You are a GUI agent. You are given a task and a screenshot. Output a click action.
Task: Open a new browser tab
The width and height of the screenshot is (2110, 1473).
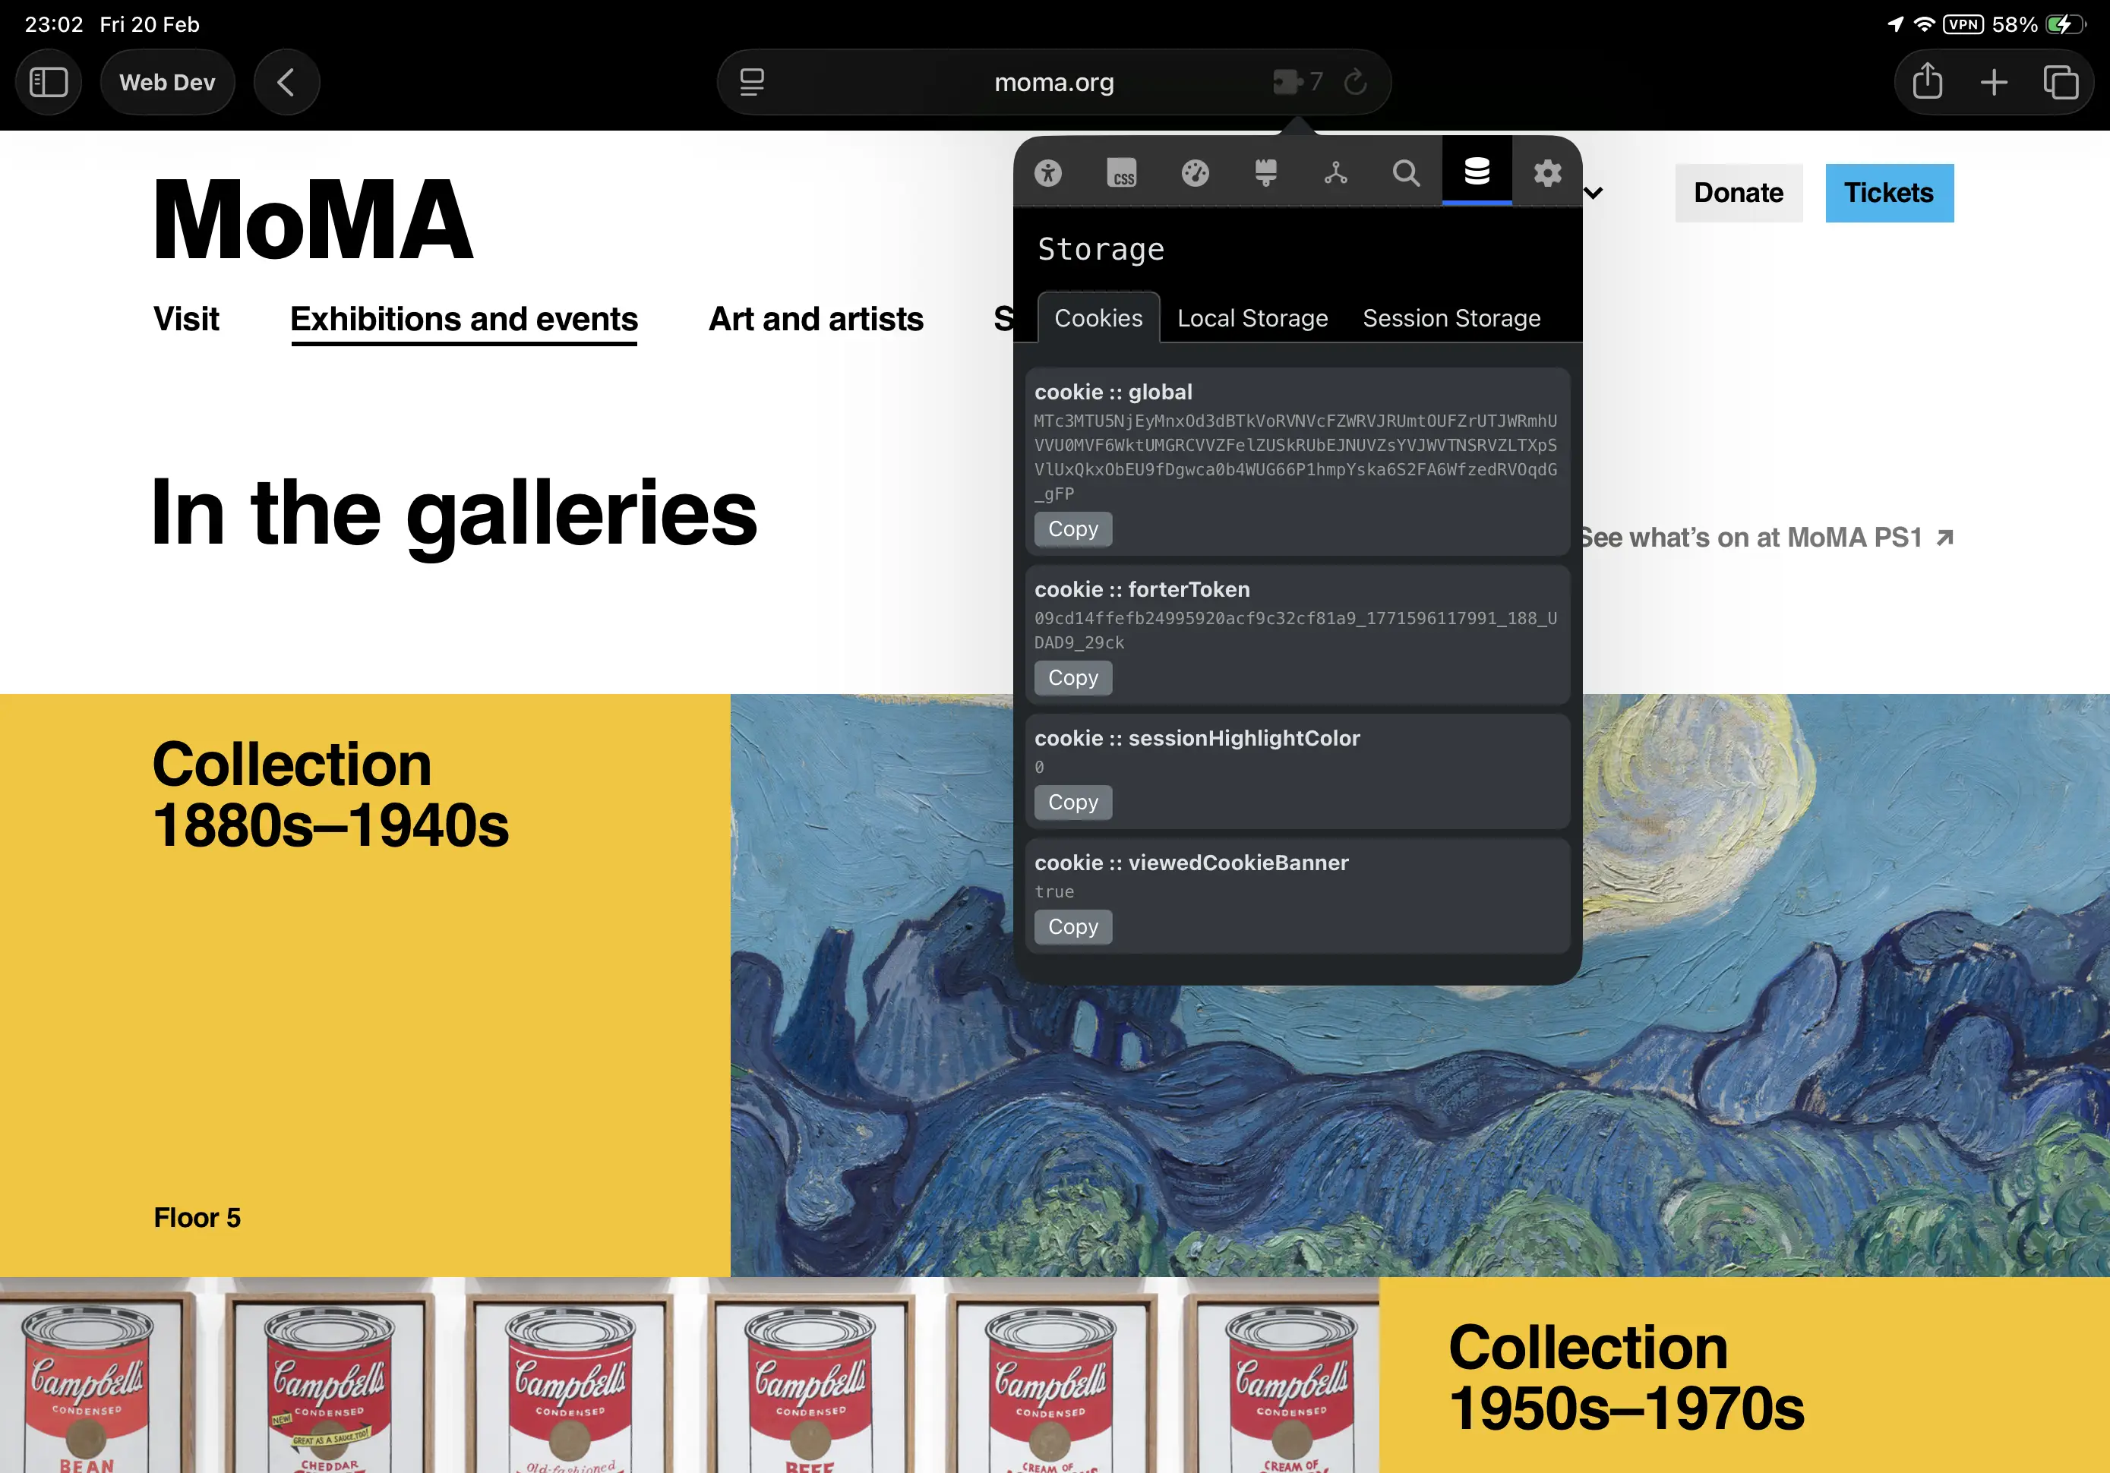click(1995, 82)
